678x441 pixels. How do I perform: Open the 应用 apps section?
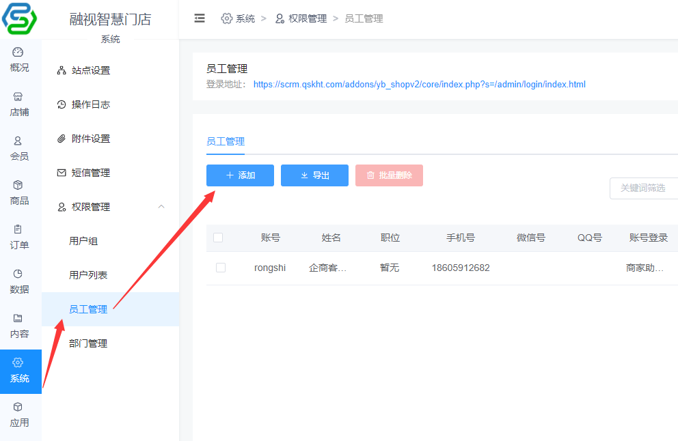coord(19,415)
